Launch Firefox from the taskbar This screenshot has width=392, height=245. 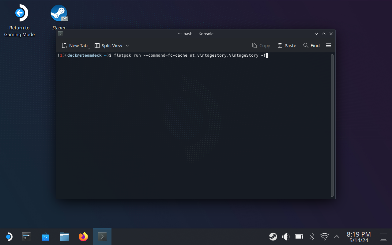click(83, 236)
